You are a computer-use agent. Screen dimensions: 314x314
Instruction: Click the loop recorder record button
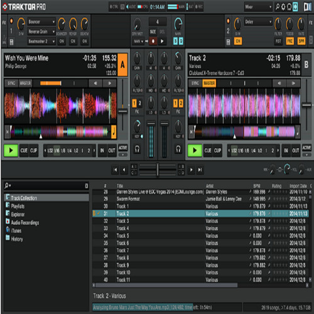(x=153, y=41)
